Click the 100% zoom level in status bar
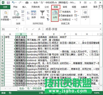Viewport: 103px width, 95px height. [97, 93]
